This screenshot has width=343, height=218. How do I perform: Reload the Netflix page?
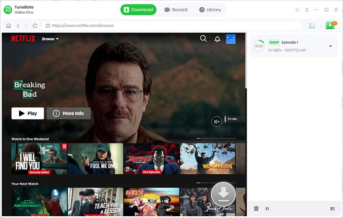tap(35, 26)
